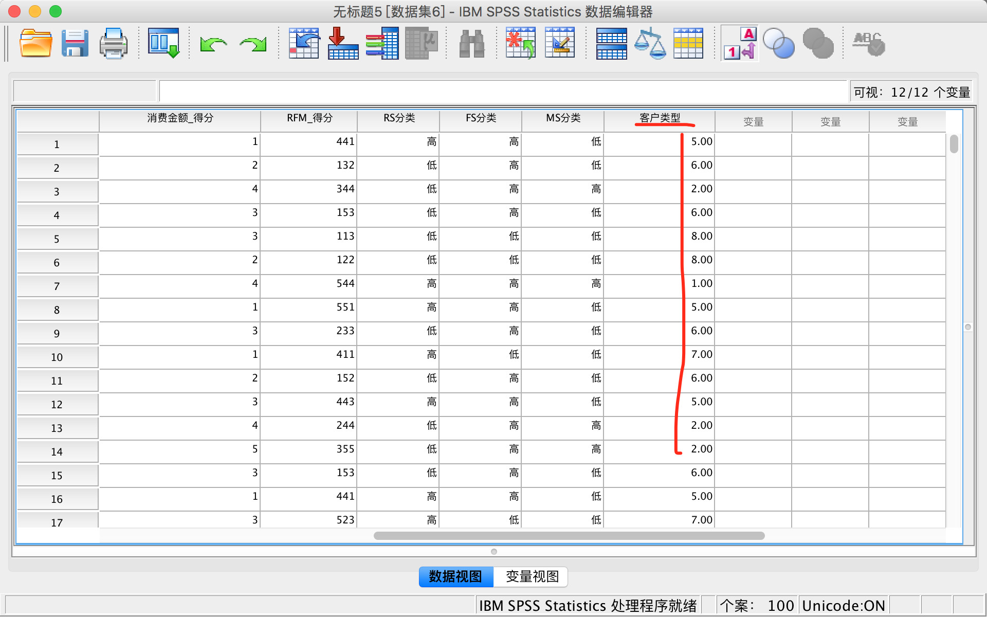This screenshot has width=987, height=617.
Task: Click the cell editor input field
Action: (502, 92)
